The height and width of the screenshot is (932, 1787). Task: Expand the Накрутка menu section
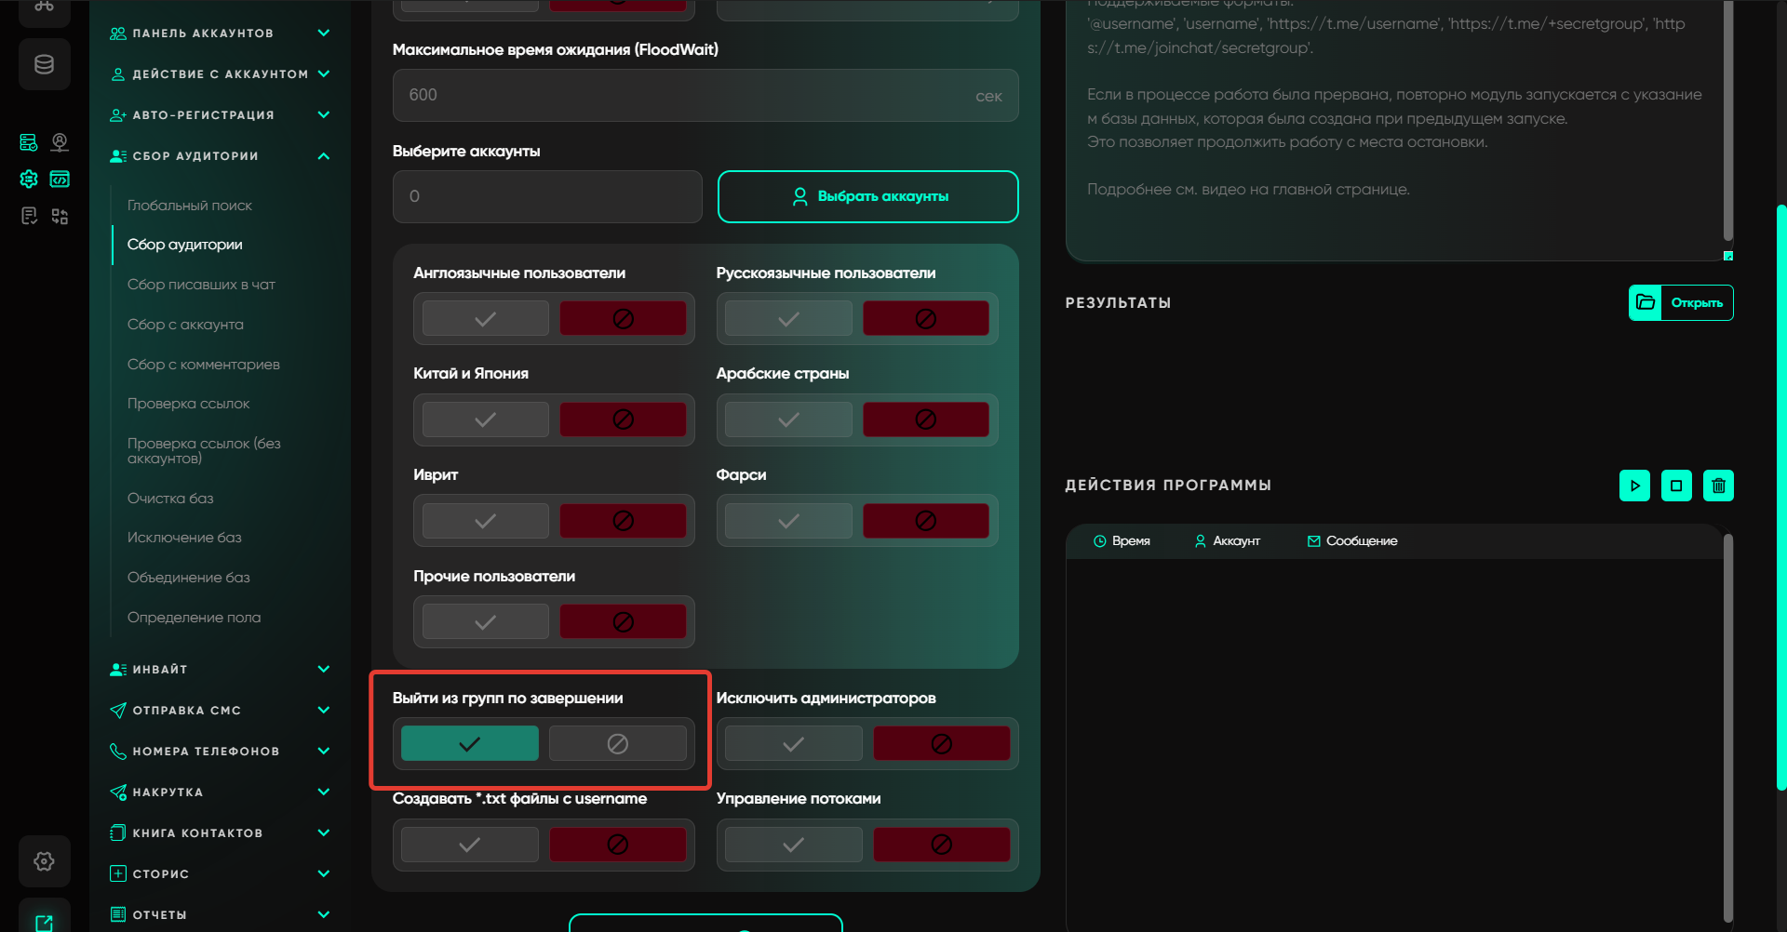(x=324, y=792)
